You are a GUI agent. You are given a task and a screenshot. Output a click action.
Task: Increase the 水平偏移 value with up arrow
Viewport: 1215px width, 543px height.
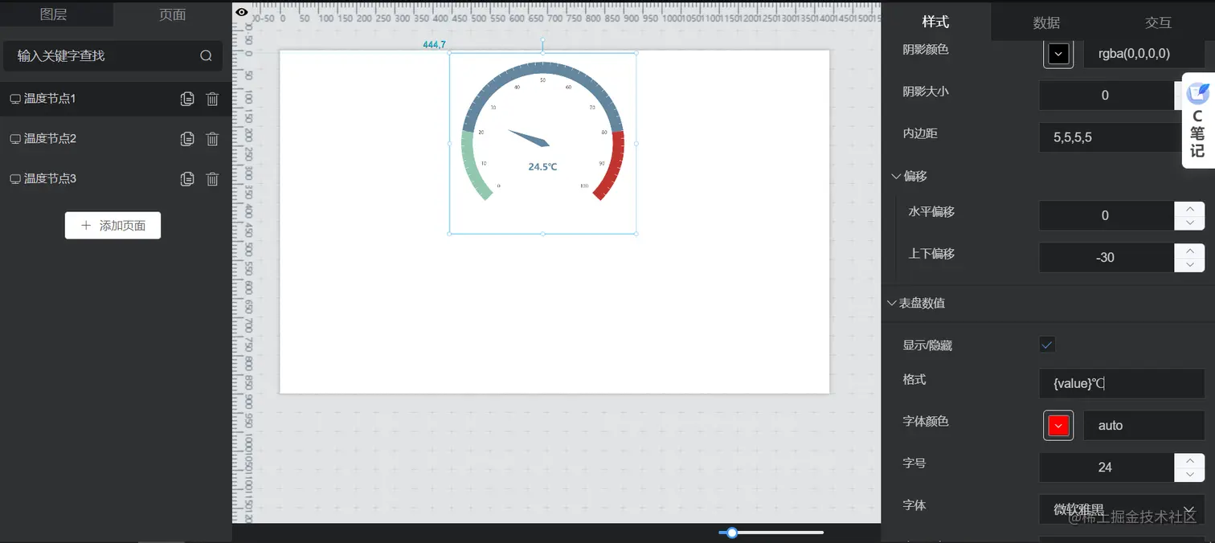point(1189,208)
